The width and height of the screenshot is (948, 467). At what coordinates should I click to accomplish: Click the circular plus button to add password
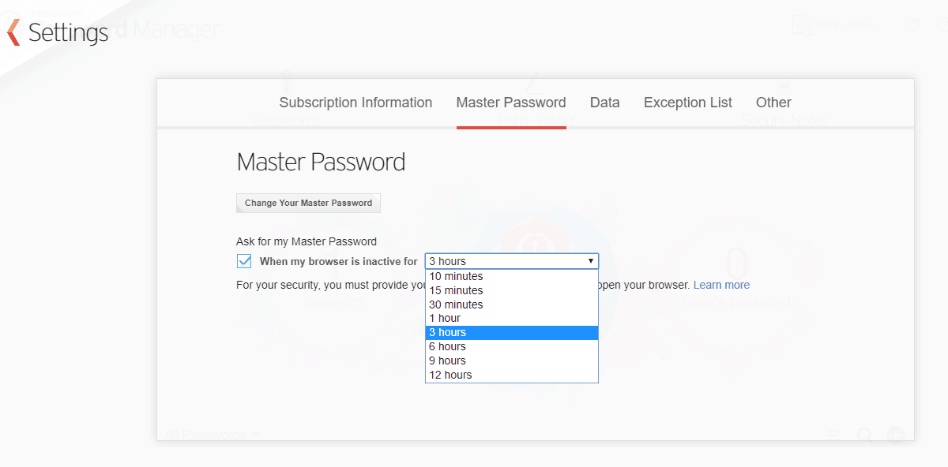(895, 435)
